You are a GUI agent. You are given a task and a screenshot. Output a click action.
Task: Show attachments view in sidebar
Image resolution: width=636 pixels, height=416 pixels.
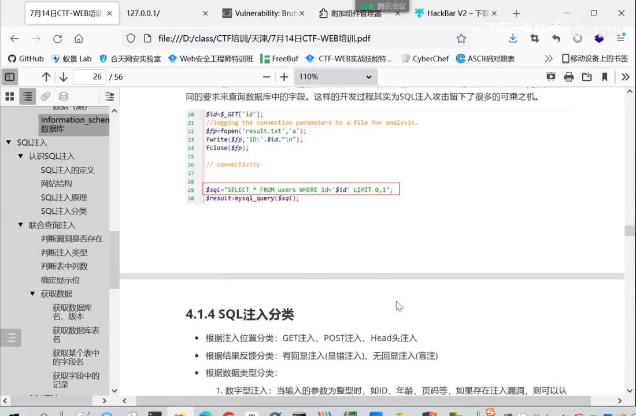coord(46,96)
